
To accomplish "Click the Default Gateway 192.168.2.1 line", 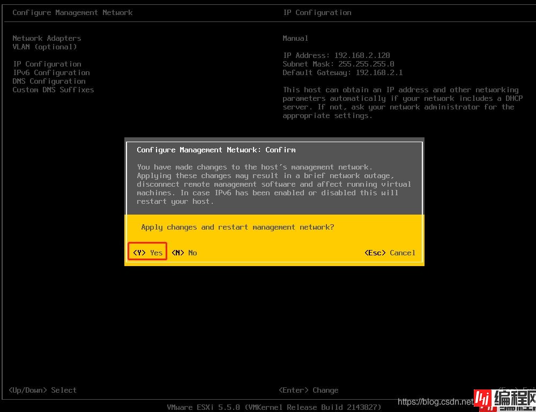I will point(343,72).
